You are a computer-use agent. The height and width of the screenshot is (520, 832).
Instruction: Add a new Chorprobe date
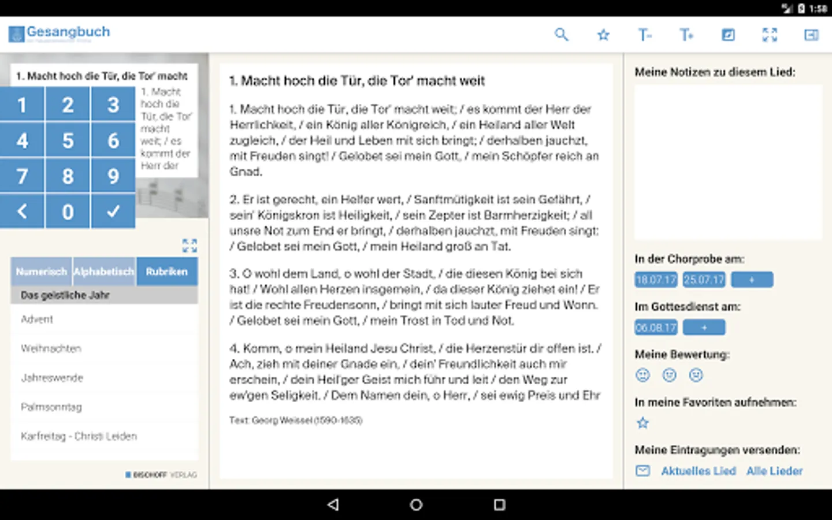(752, 280)
